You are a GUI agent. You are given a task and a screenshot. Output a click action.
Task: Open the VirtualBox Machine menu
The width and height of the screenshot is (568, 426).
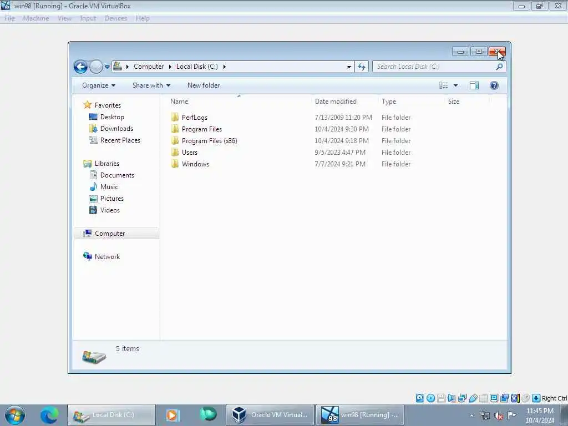[36, 18]
